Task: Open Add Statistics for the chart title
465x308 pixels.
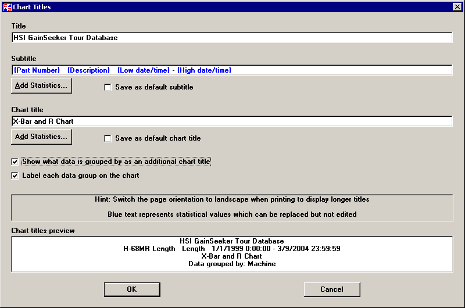Action: 41,137
